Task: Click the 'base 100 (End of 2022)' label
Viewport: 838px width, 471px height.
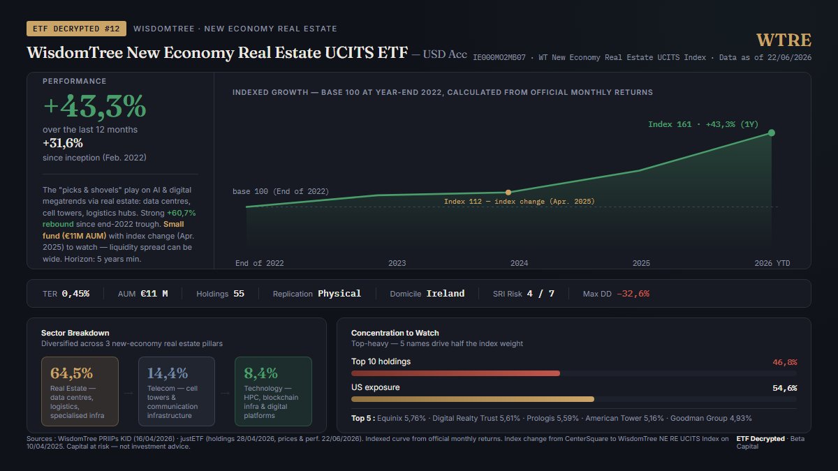Action: click(x=281, y=191)
